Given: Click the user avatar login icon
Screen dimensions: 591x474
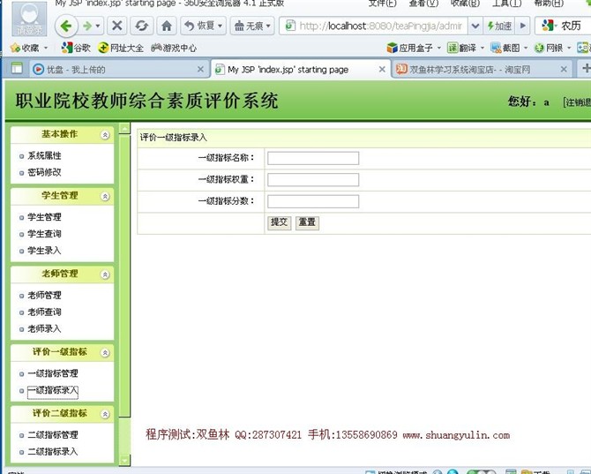Looking at the screenshot, I should 29,19.
